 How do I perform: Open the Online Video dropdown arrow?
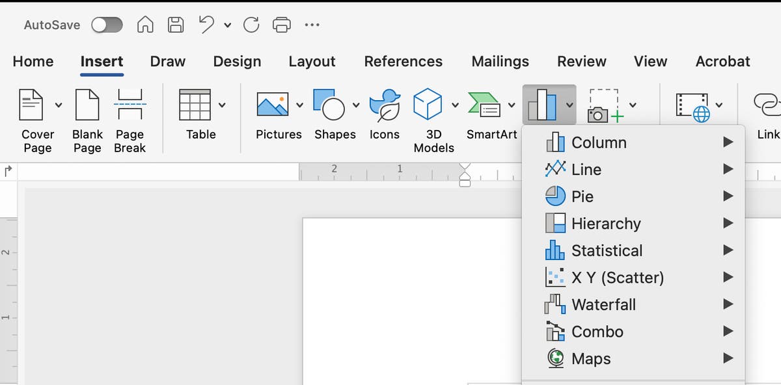(x=719, y=105)
